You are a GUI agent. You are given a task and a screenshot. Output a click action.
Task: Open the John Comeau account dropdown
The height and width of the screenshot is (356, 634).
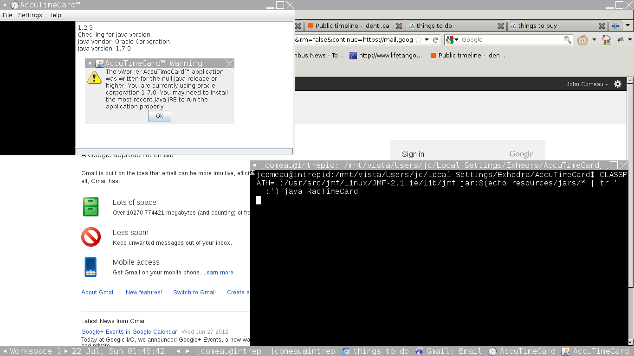click(x=587, y=84)
